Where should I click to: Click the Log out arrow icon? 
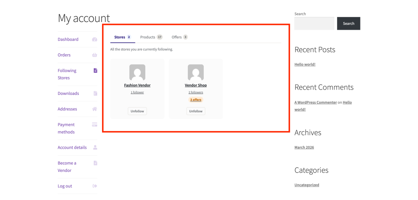pos(95,186)
